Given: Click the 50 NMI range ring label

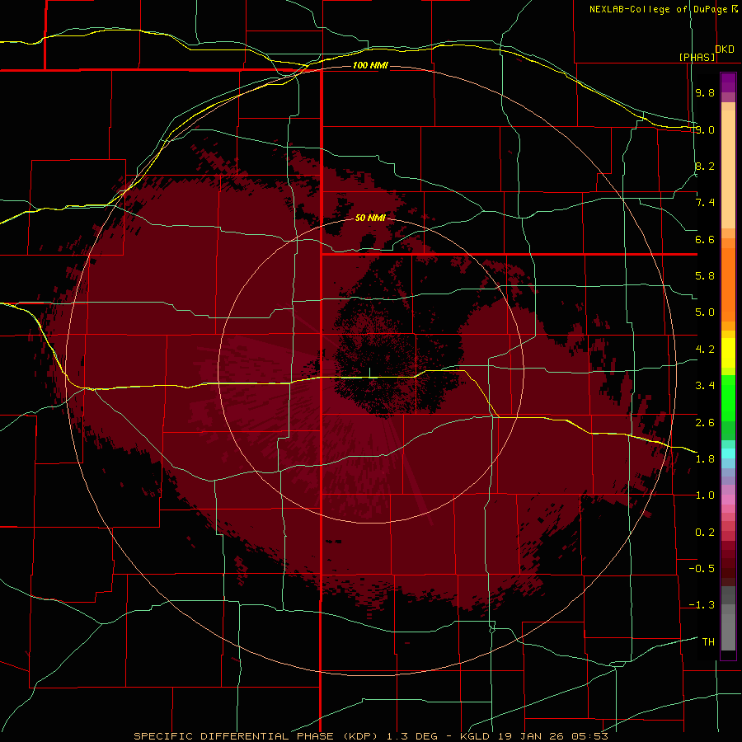Looking at the screenshot, I should pyautogui.click(x=370, y=218).
